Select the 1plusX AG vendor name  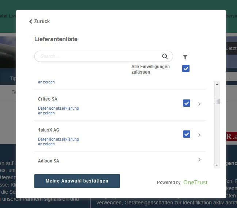49,130
